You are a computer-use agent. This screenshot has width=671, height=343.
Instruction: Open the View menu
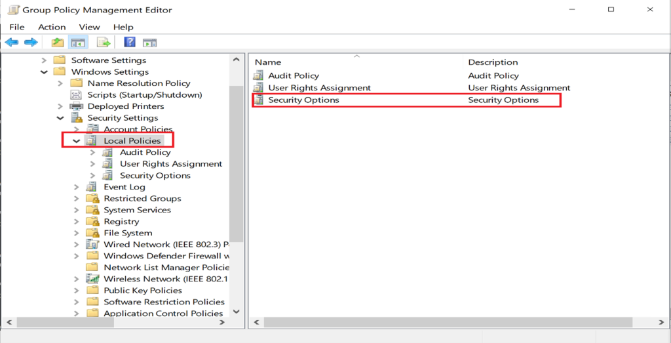point(89,27)
